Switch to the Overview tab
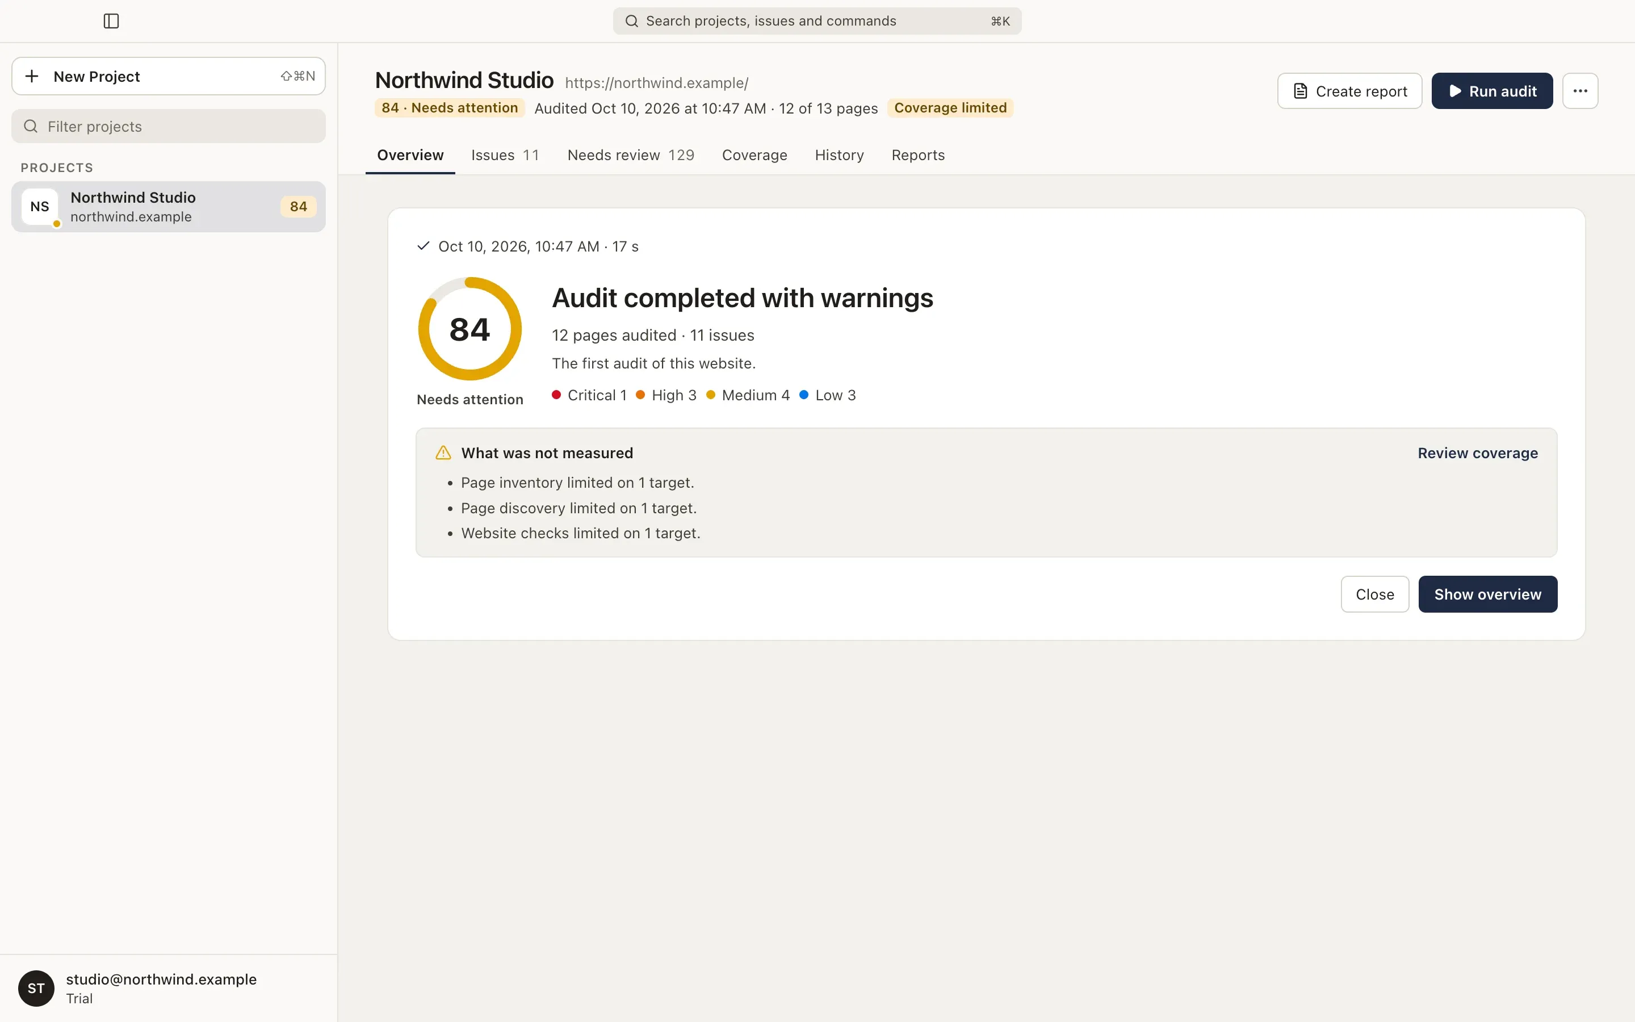This screenshot has width=1635, height=1022. (410, 156)
